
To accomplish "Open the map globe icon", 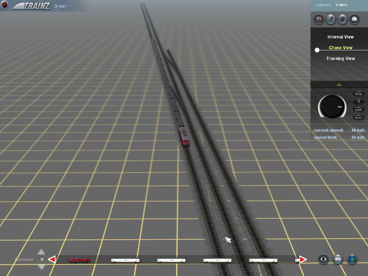I will pyautogui.click(x=352, y=259).
